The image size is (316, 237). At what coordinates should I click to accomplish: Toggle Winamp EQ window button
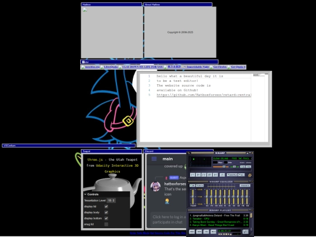click(243, 167)
